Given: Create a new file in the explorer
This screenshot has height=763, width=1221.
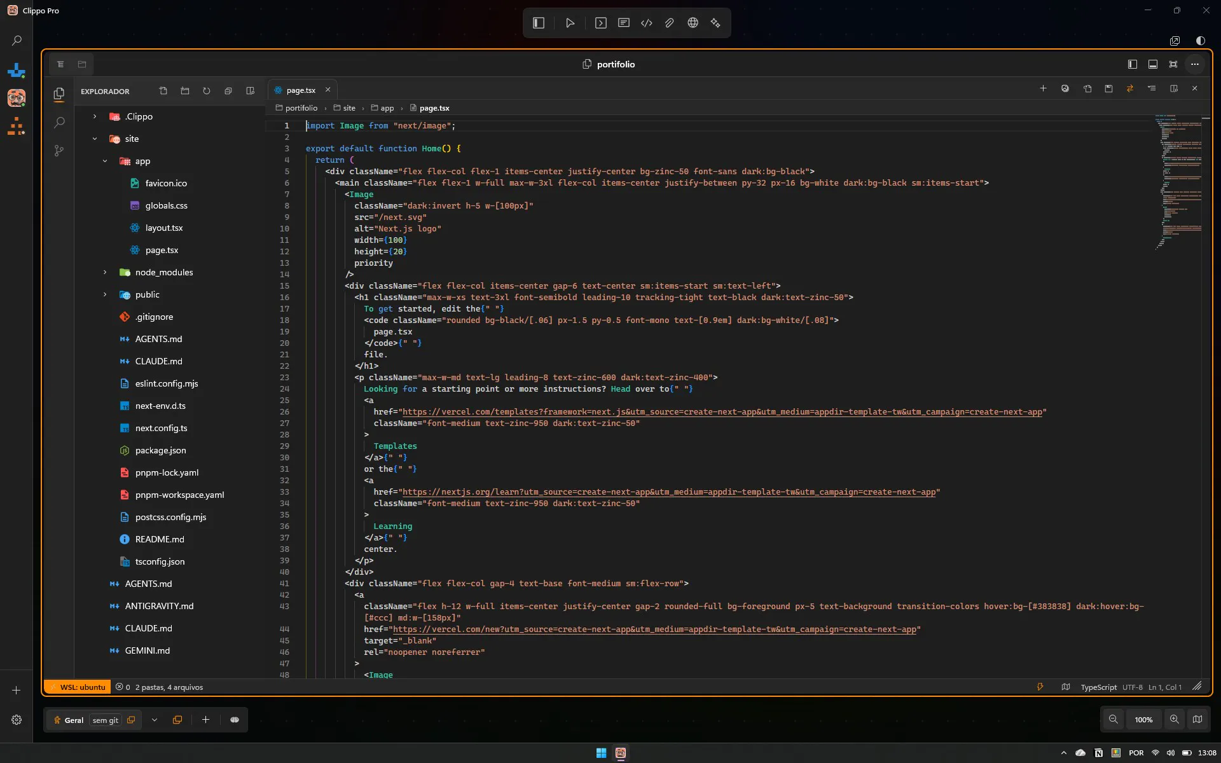Looking at the screenshot, I should click(163, 91).
